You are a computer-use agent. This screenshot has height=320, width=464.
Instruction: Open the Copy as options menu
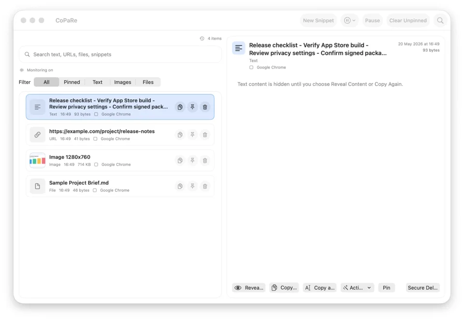(x=319, y=288)
